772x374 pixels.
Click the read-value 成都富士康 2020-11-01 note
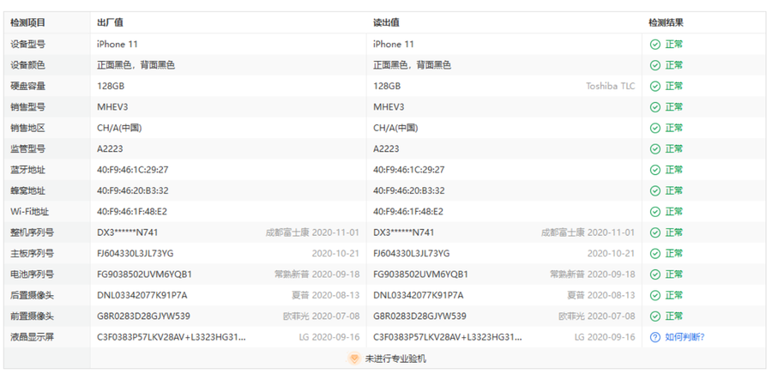(x=588, y=232)
